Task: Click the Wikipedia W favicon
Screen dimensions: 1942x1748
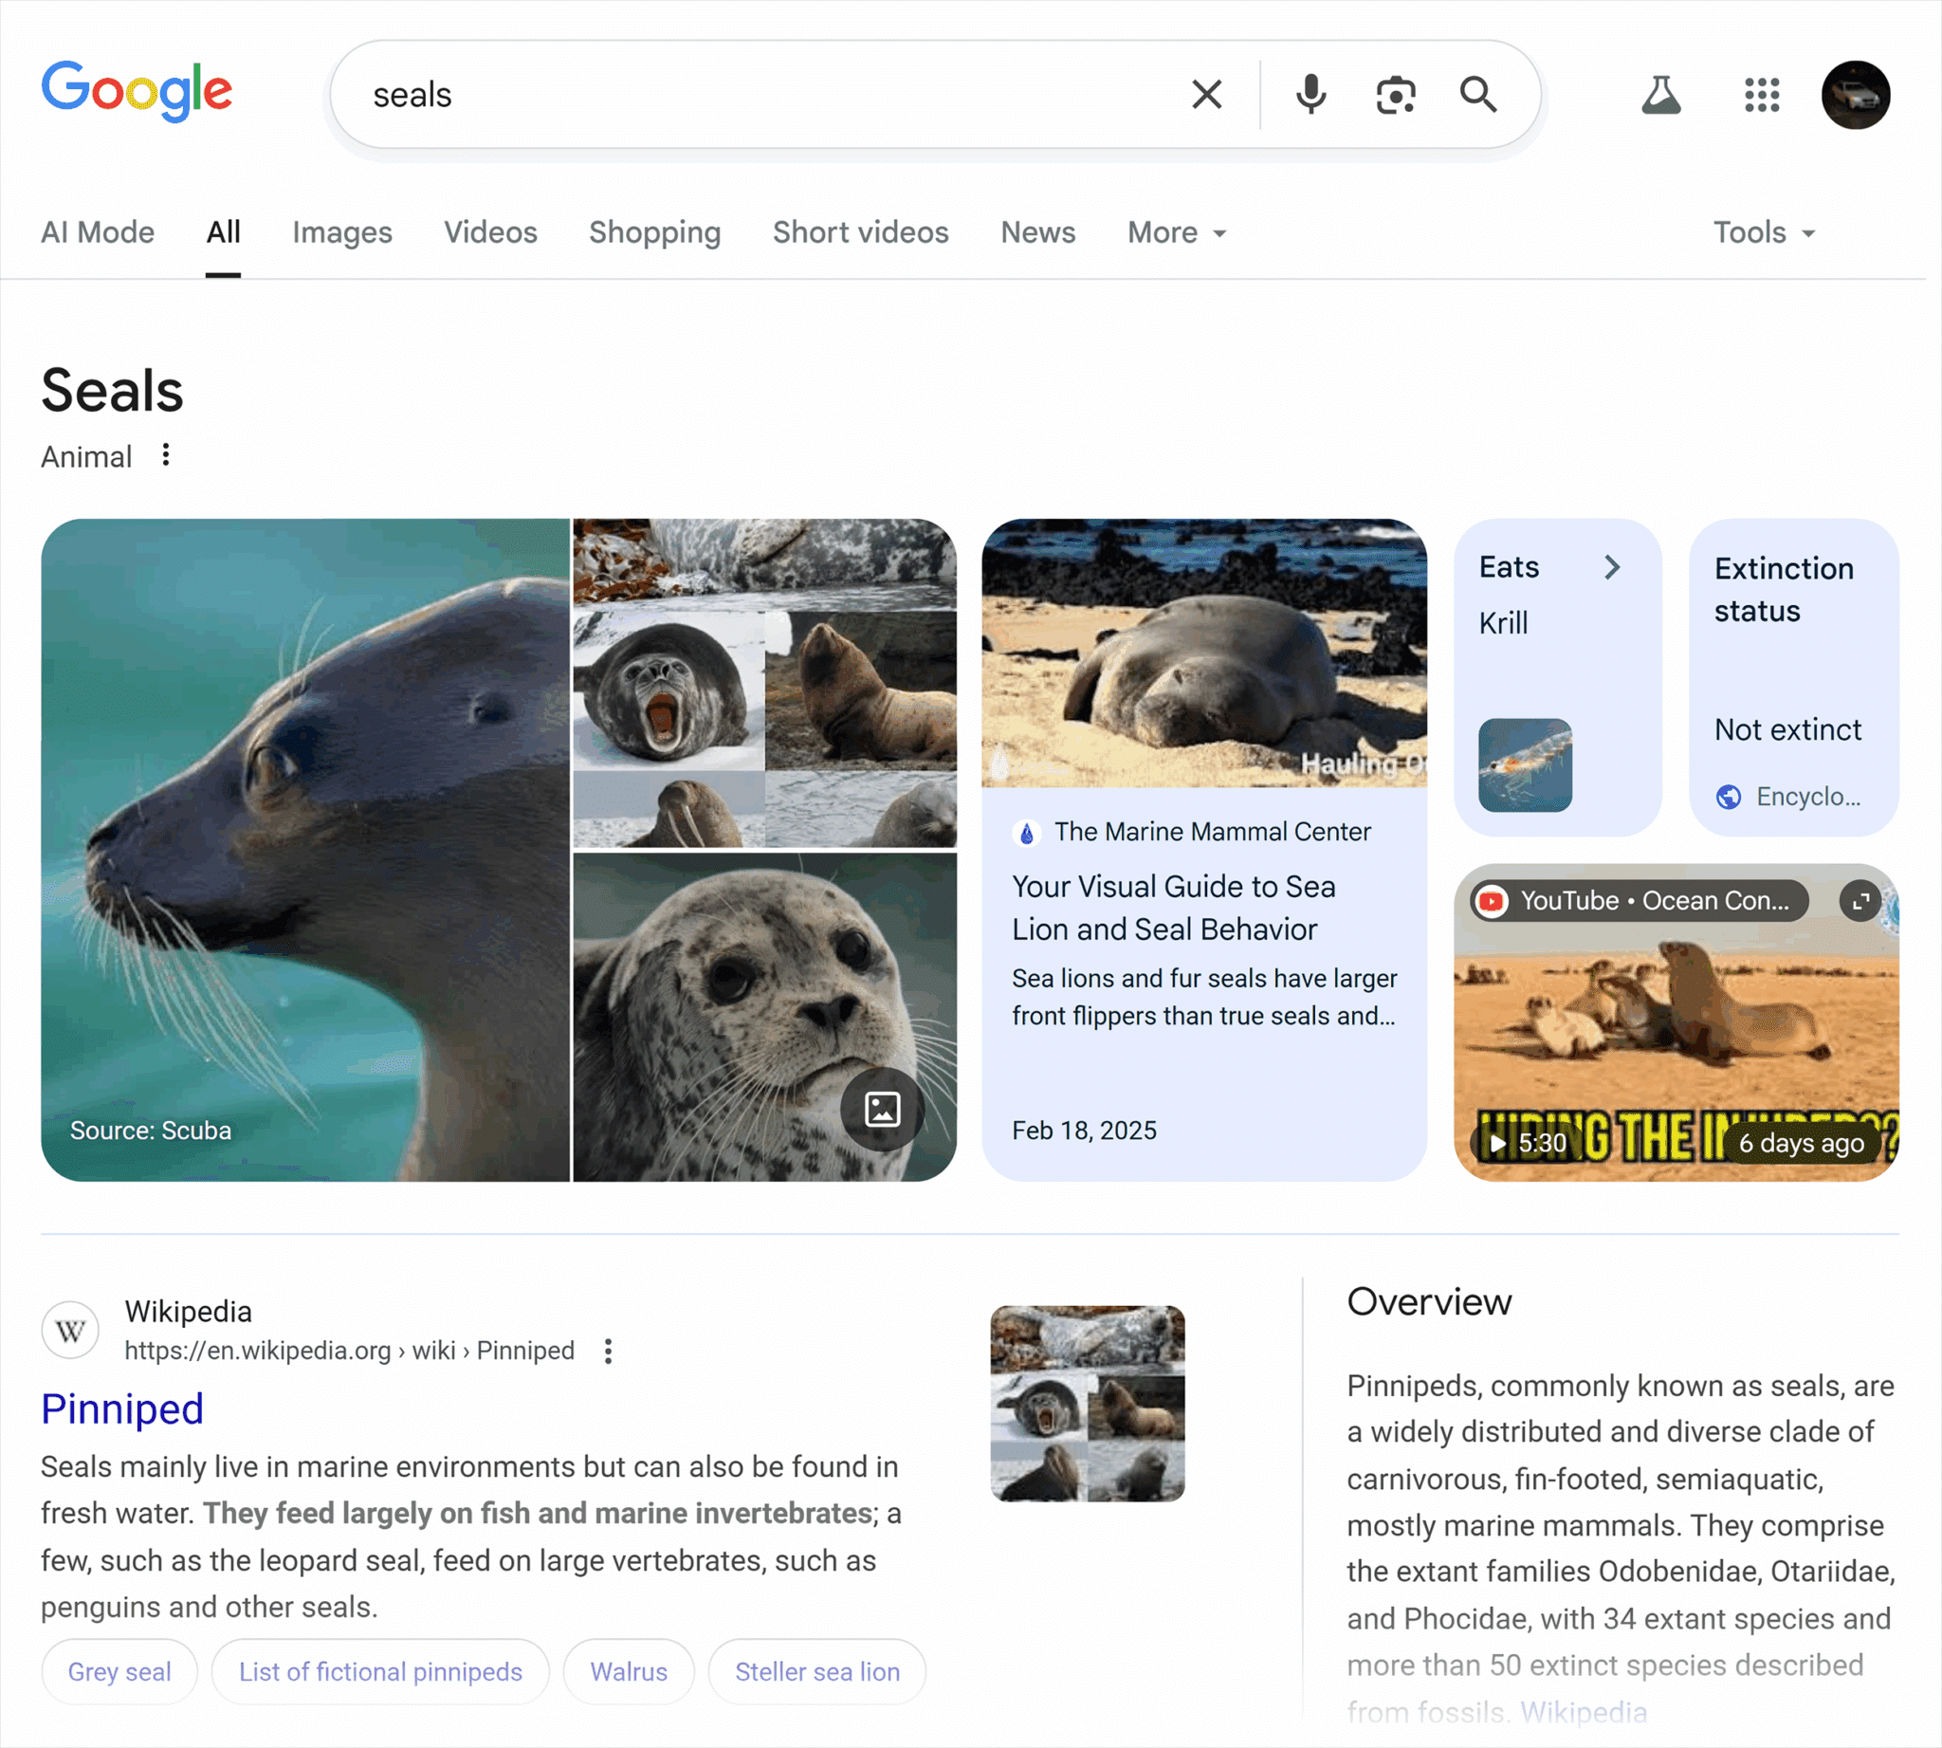Action: (x=70, y=1331)
